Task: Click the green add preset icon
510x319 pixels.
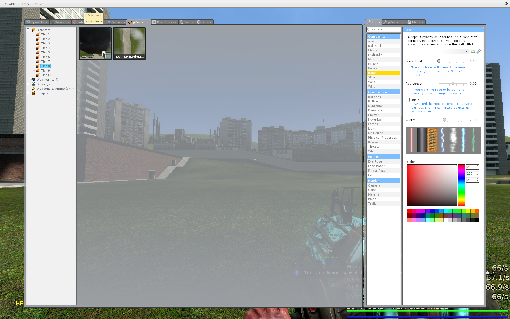Action: click(x=473, y=52)
